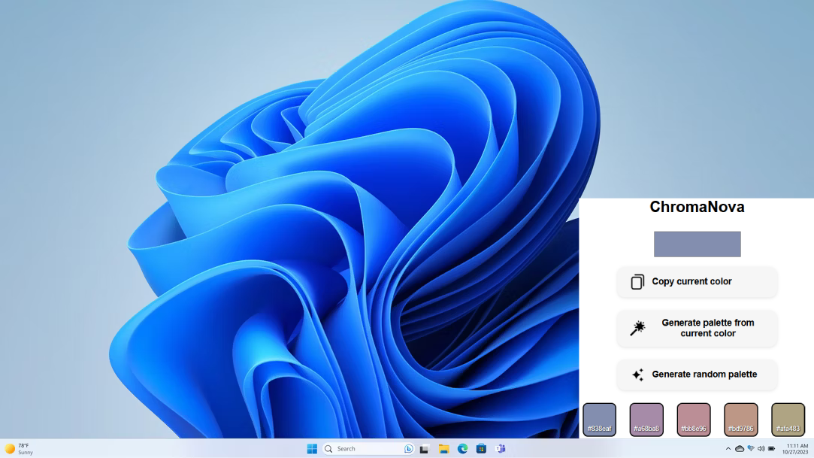Click the Generate palette from current color label
Screen dimensions: 814x458
(x=707, y=328)
